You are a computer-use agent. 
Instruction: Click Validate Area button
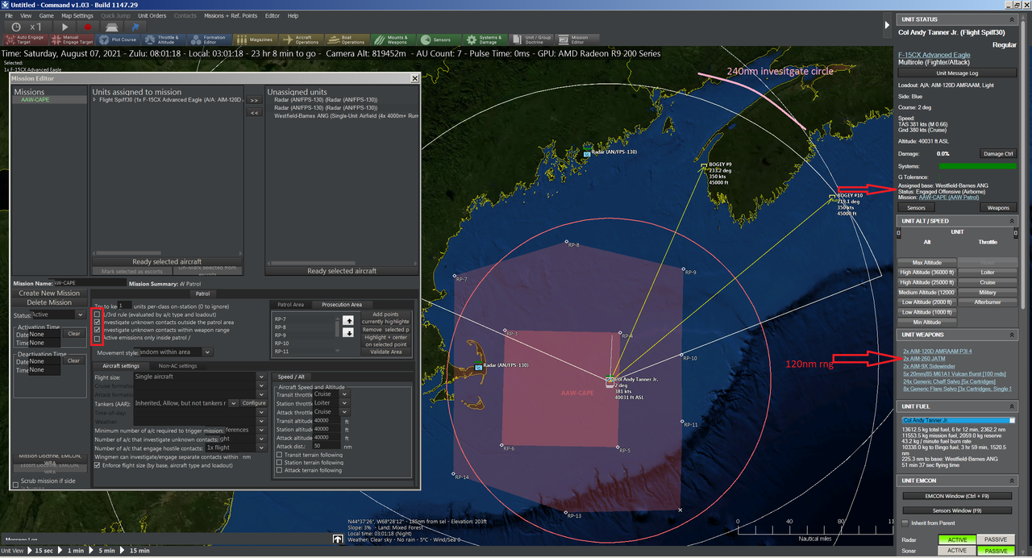click(385, 352)
